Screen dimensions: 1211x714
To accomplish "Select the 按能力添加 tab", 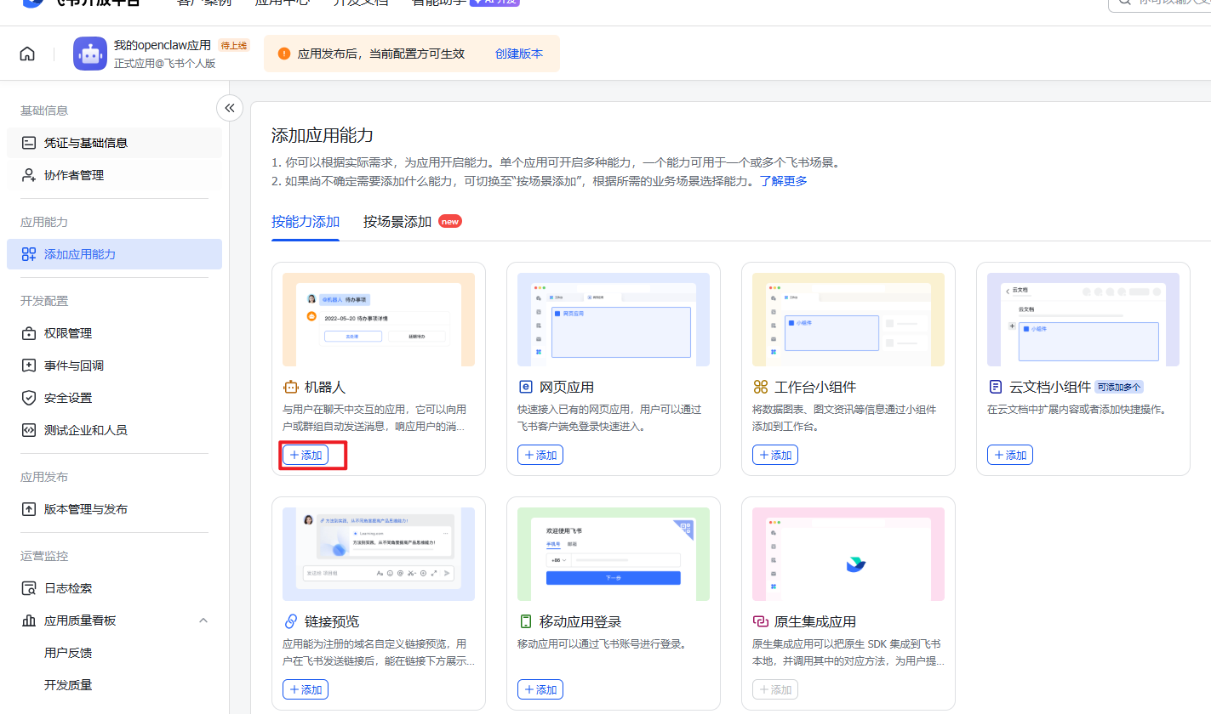I will (x=306, y=222).
